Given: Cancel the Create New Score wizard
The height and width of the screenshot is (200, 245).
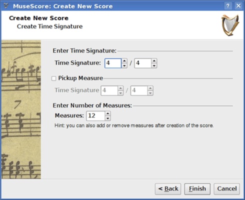Looking at the screenshot, I should pyautogui.click(x=227, y=189).
